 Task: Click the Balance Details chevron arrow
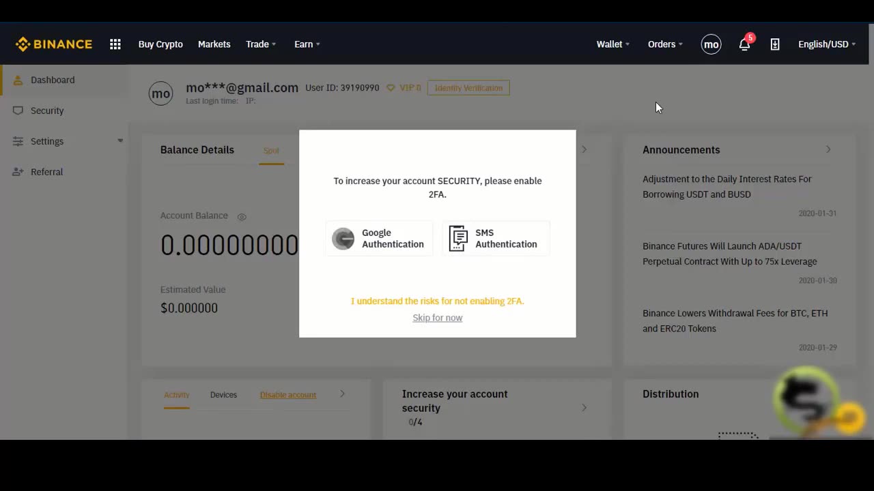click(x=584, y=149)
